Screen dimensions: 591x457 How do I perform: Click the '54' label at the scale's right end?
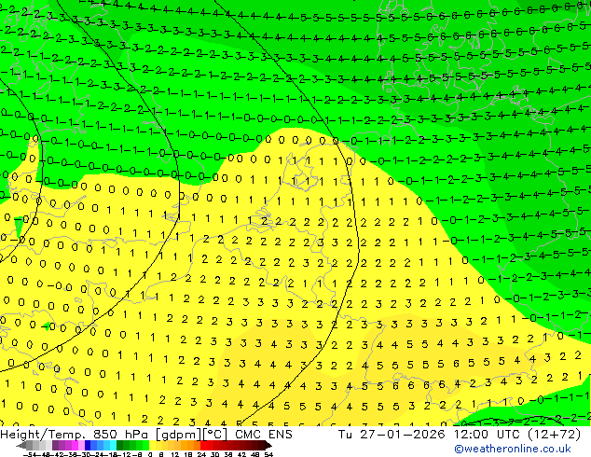click(x=268, y=455)
